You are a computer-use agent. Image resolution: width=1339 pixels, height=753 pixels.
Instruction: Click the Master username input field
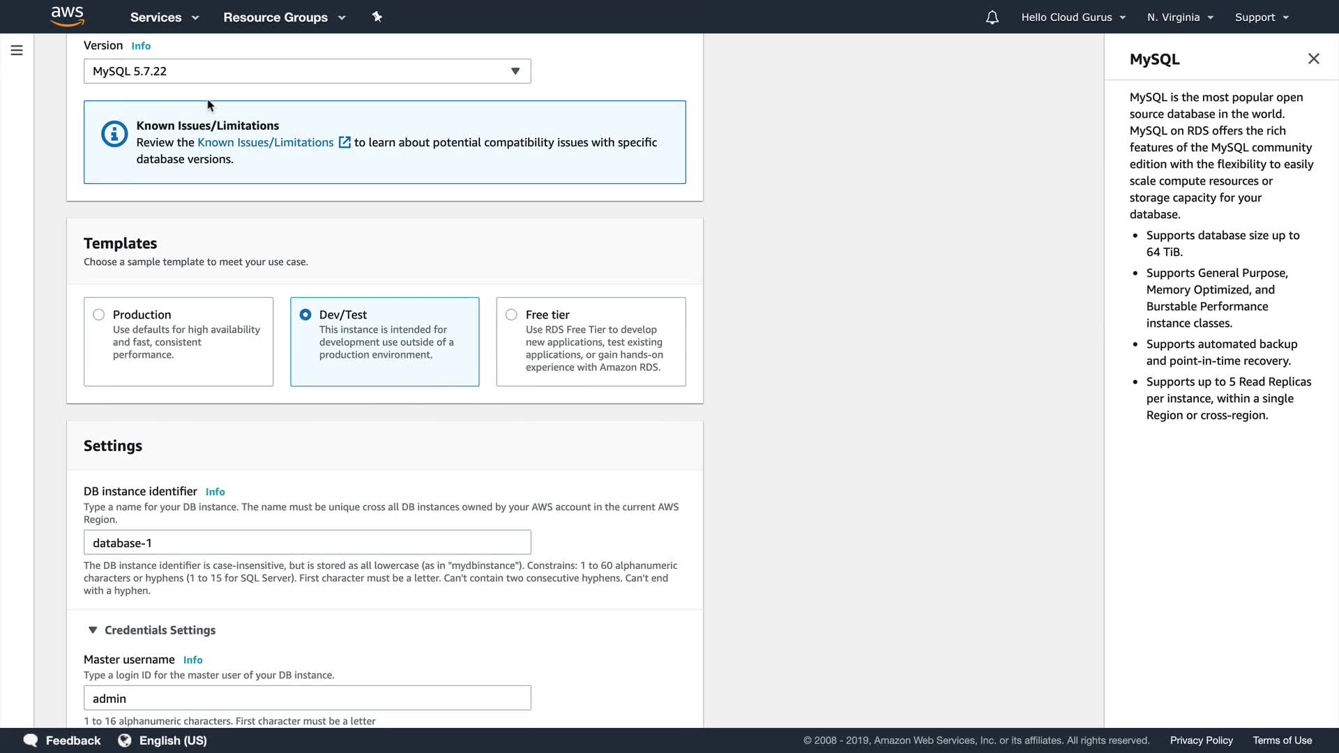point(307,698)
